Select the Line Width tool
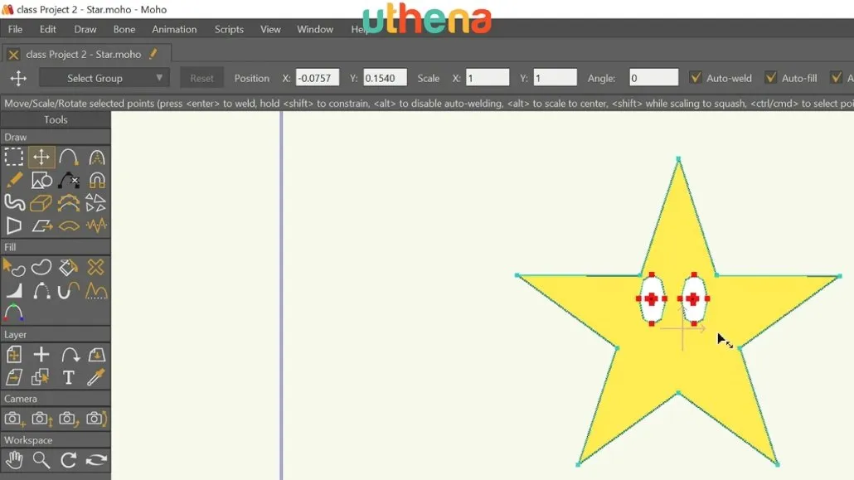 14,290
